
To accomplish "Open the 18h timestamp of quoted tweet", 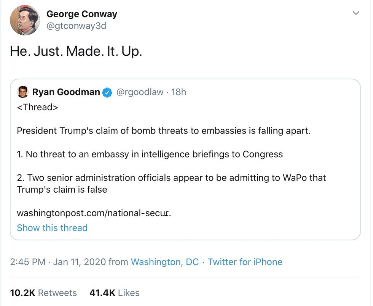I will 179,92.
